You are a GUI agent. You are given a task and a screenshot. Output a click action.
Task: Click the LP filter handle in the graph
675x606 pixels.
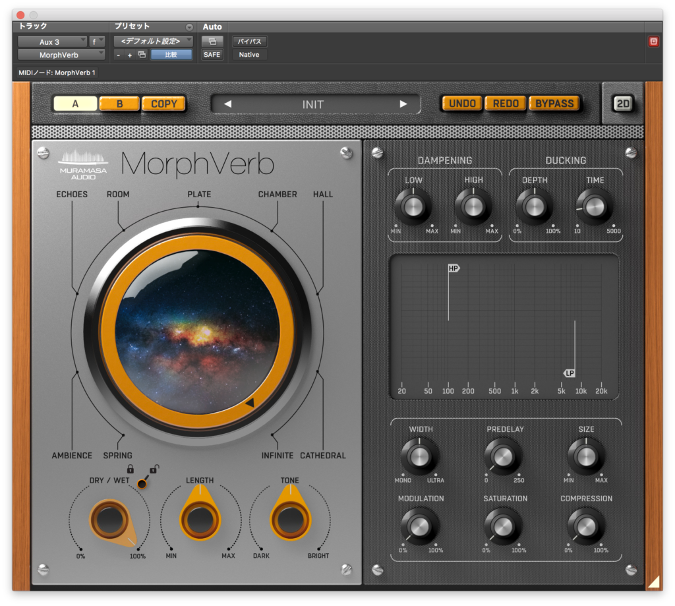(x=570, y=373)
